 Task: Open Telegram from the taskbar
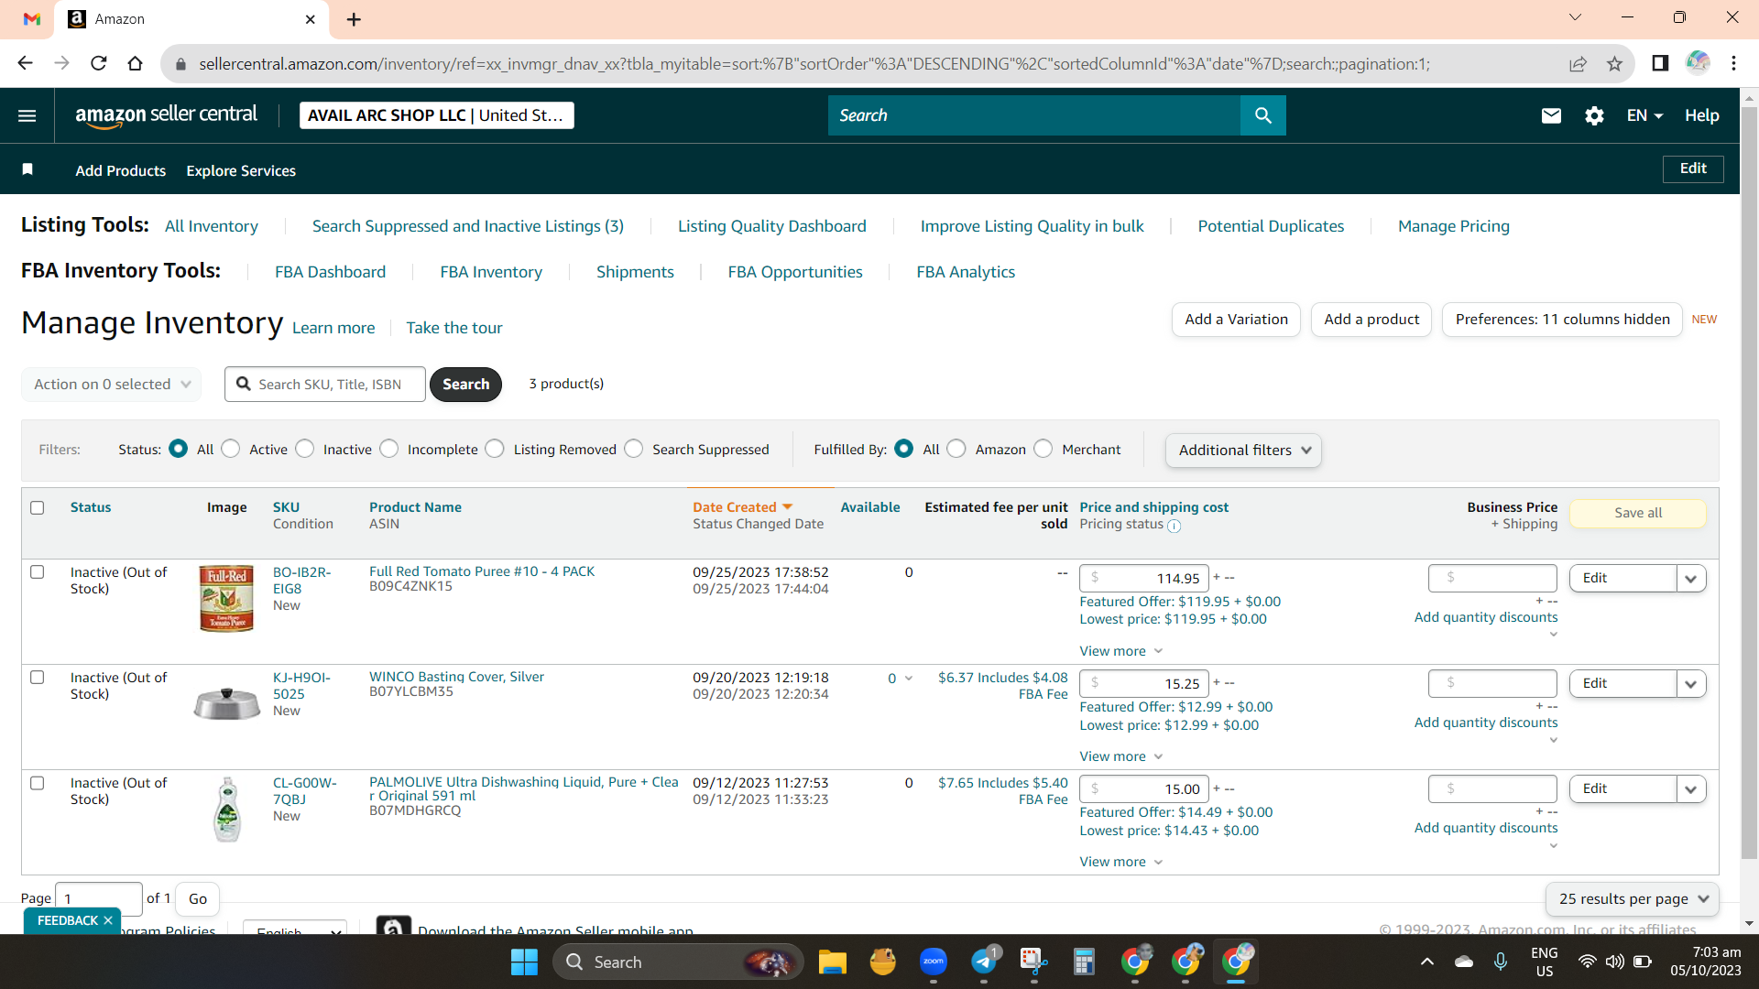tap(984, 962)
